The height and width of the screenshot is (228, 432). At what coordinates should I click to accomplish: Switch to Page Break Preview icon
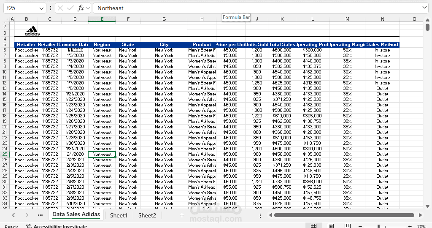[348, 226]
